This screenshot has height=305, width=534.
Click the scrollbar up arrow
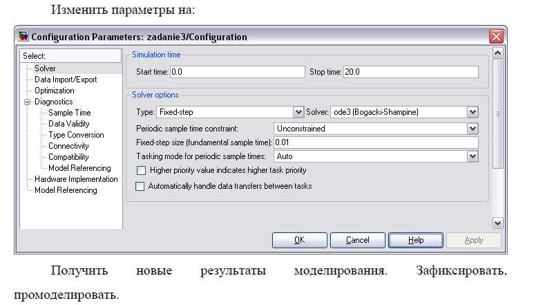point(497,53)
